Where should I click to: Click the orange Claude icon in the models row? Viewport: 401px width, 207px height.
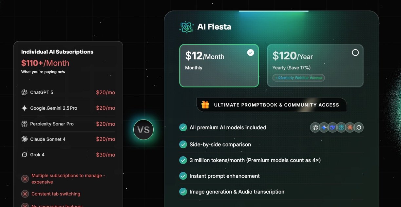click(x=350, y=127)
